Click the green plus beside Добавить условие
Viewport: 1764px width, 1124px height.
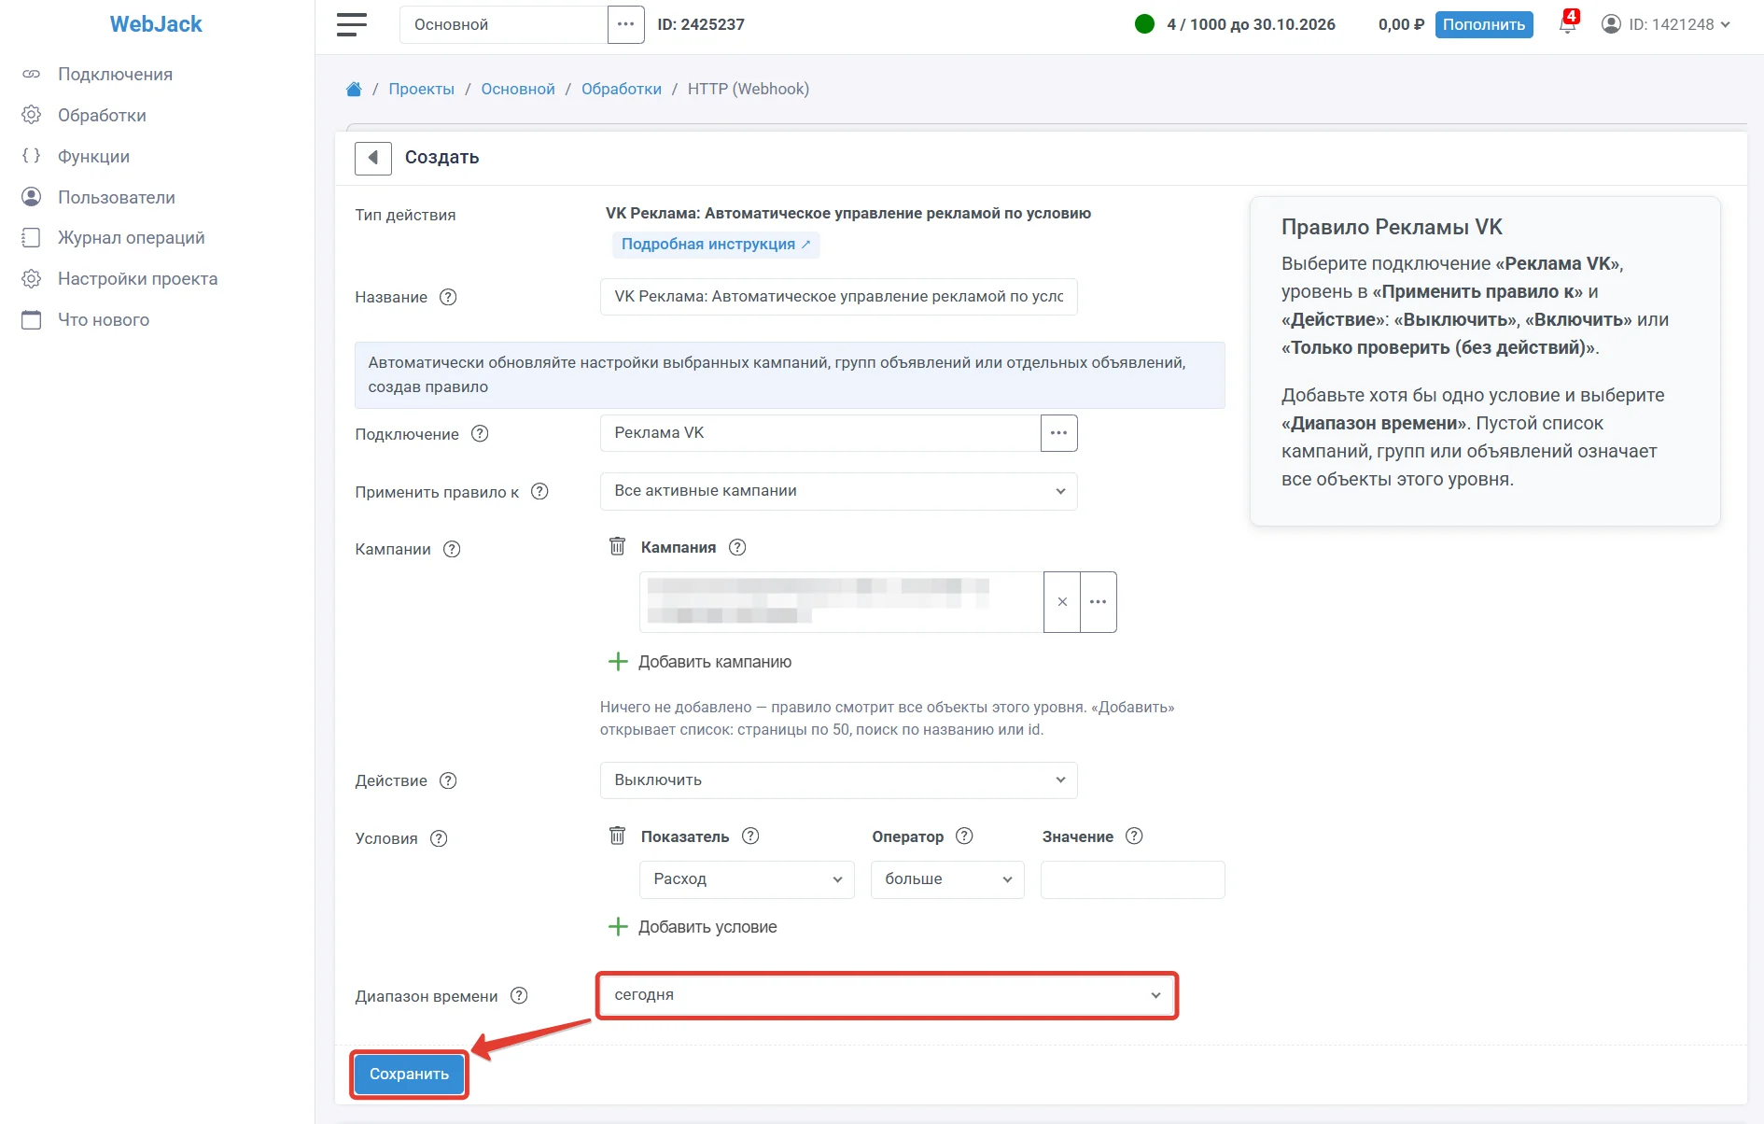tap(618, 927)
